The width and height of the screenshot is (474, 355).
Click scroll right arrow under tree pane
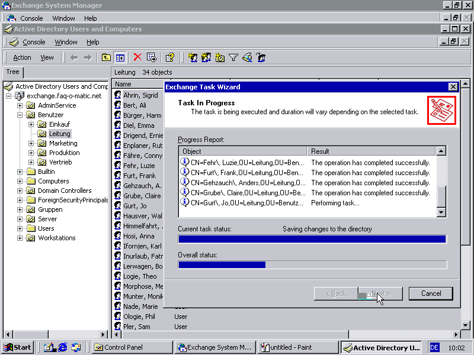[103, 334]
